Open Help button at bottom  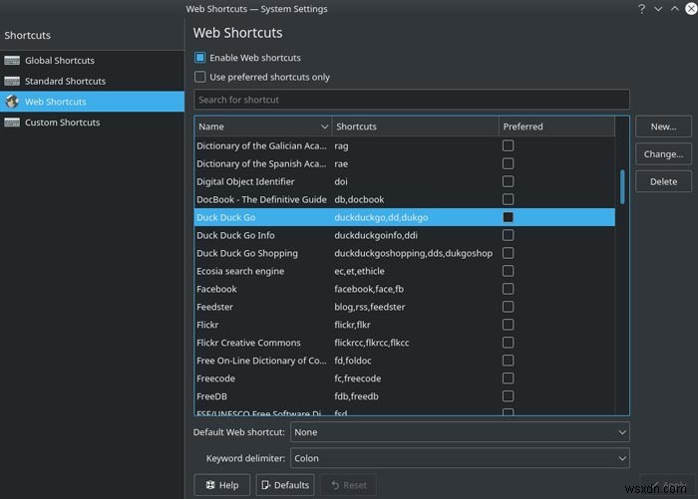coord(221,485)
